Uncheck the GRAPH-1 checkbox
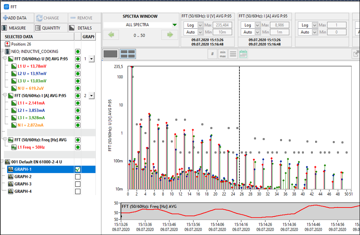The height and width of the screenshot is (235, 360). coord(78,169)
